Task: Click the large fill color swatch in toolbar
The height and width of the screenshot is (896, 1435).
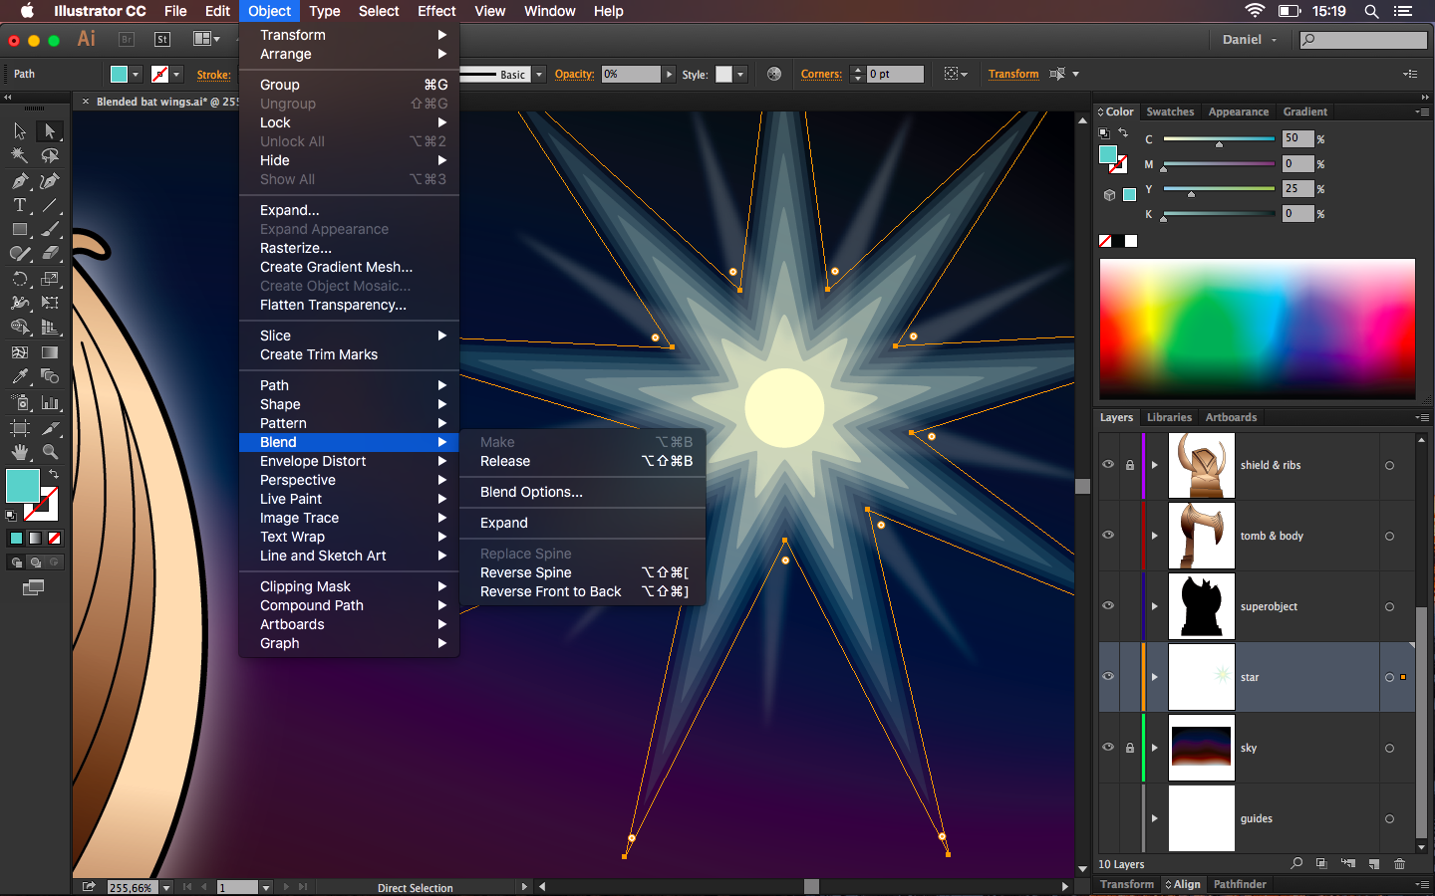Action: (x=23, y=486)
